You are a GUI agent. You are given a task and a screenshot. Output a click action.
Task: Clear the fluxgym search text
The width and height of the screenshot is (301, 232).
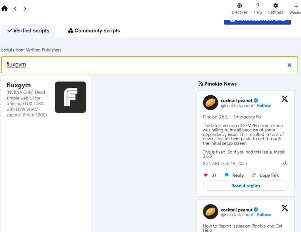click(x=289, y=65)
